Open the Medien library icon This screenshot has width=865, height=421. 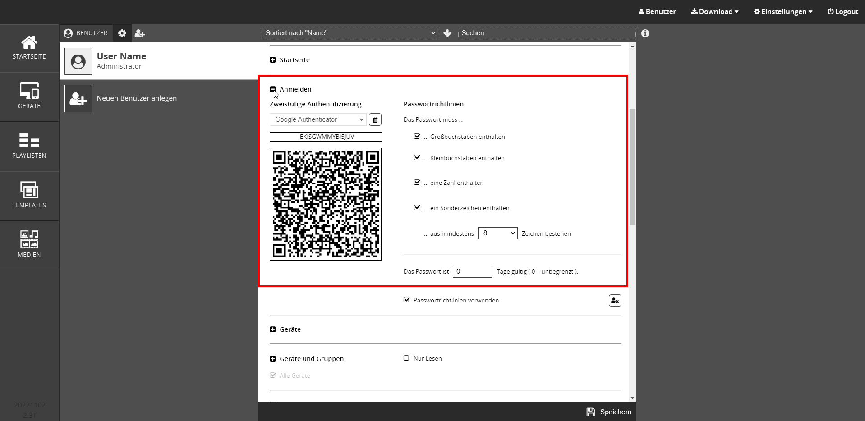pyautogui.click(x=29, y=244)
